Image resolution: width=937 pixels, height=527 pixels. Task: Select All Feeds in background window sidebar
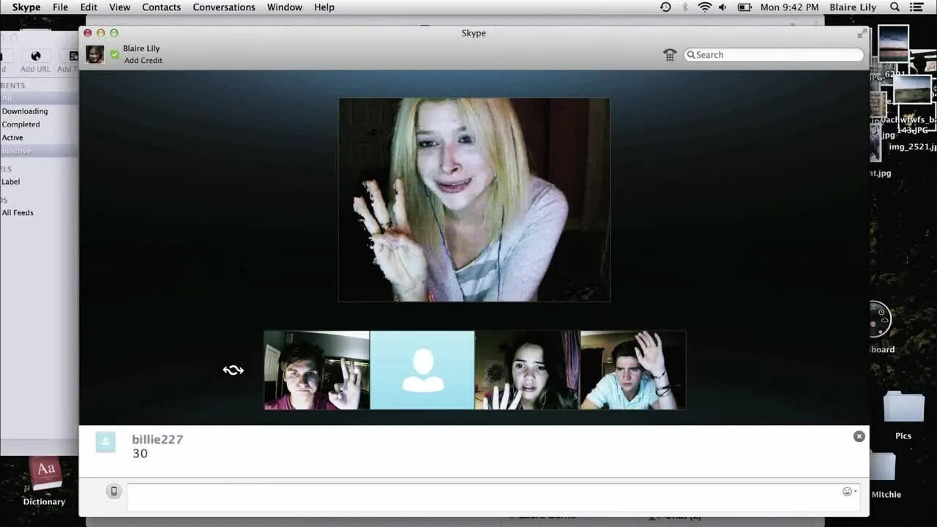[18, 212]
